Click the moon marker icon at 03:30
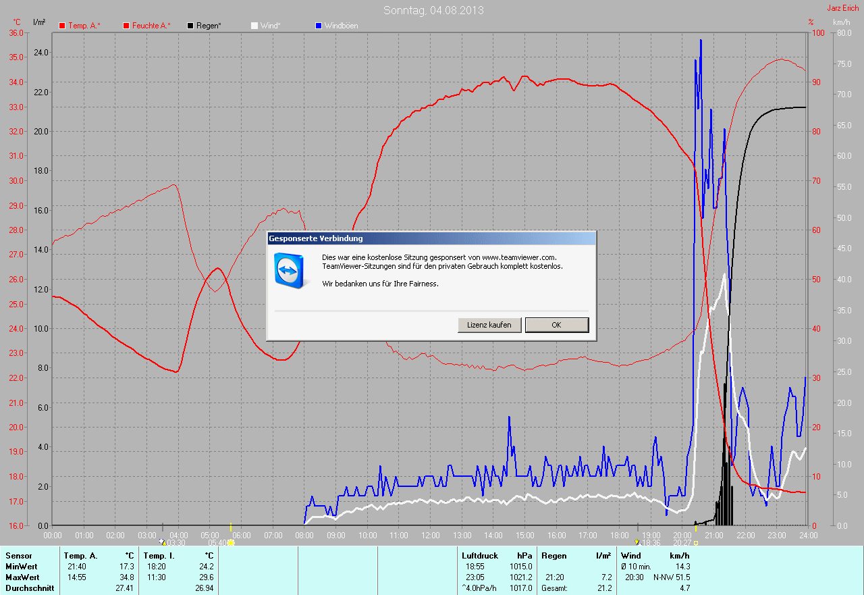864x595 pixels. (x=162, y=542)
